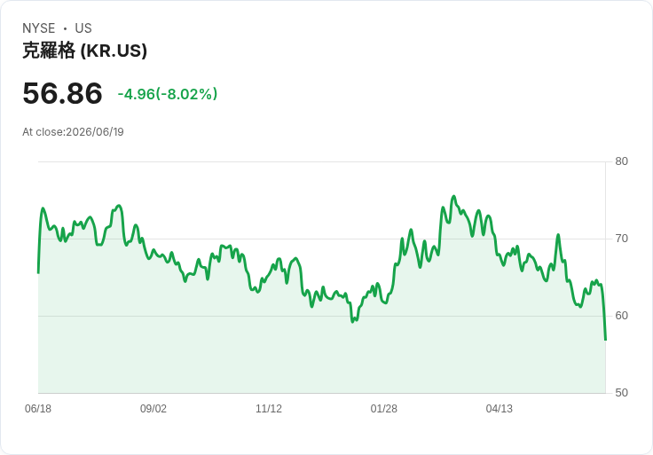Screen dimensions: 653x455
Task: Click the 06/18 date axis label
Action: coord(38,409)
